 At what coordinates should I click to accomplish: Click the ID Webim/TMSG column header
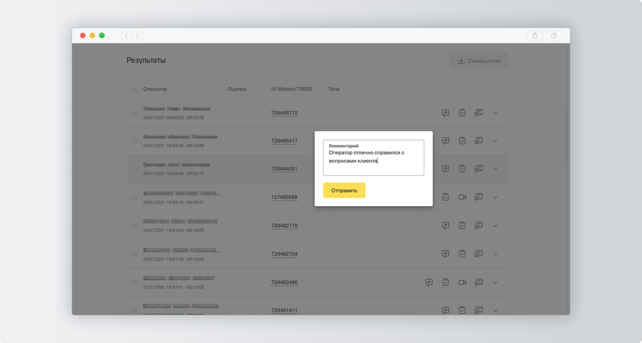291,89
